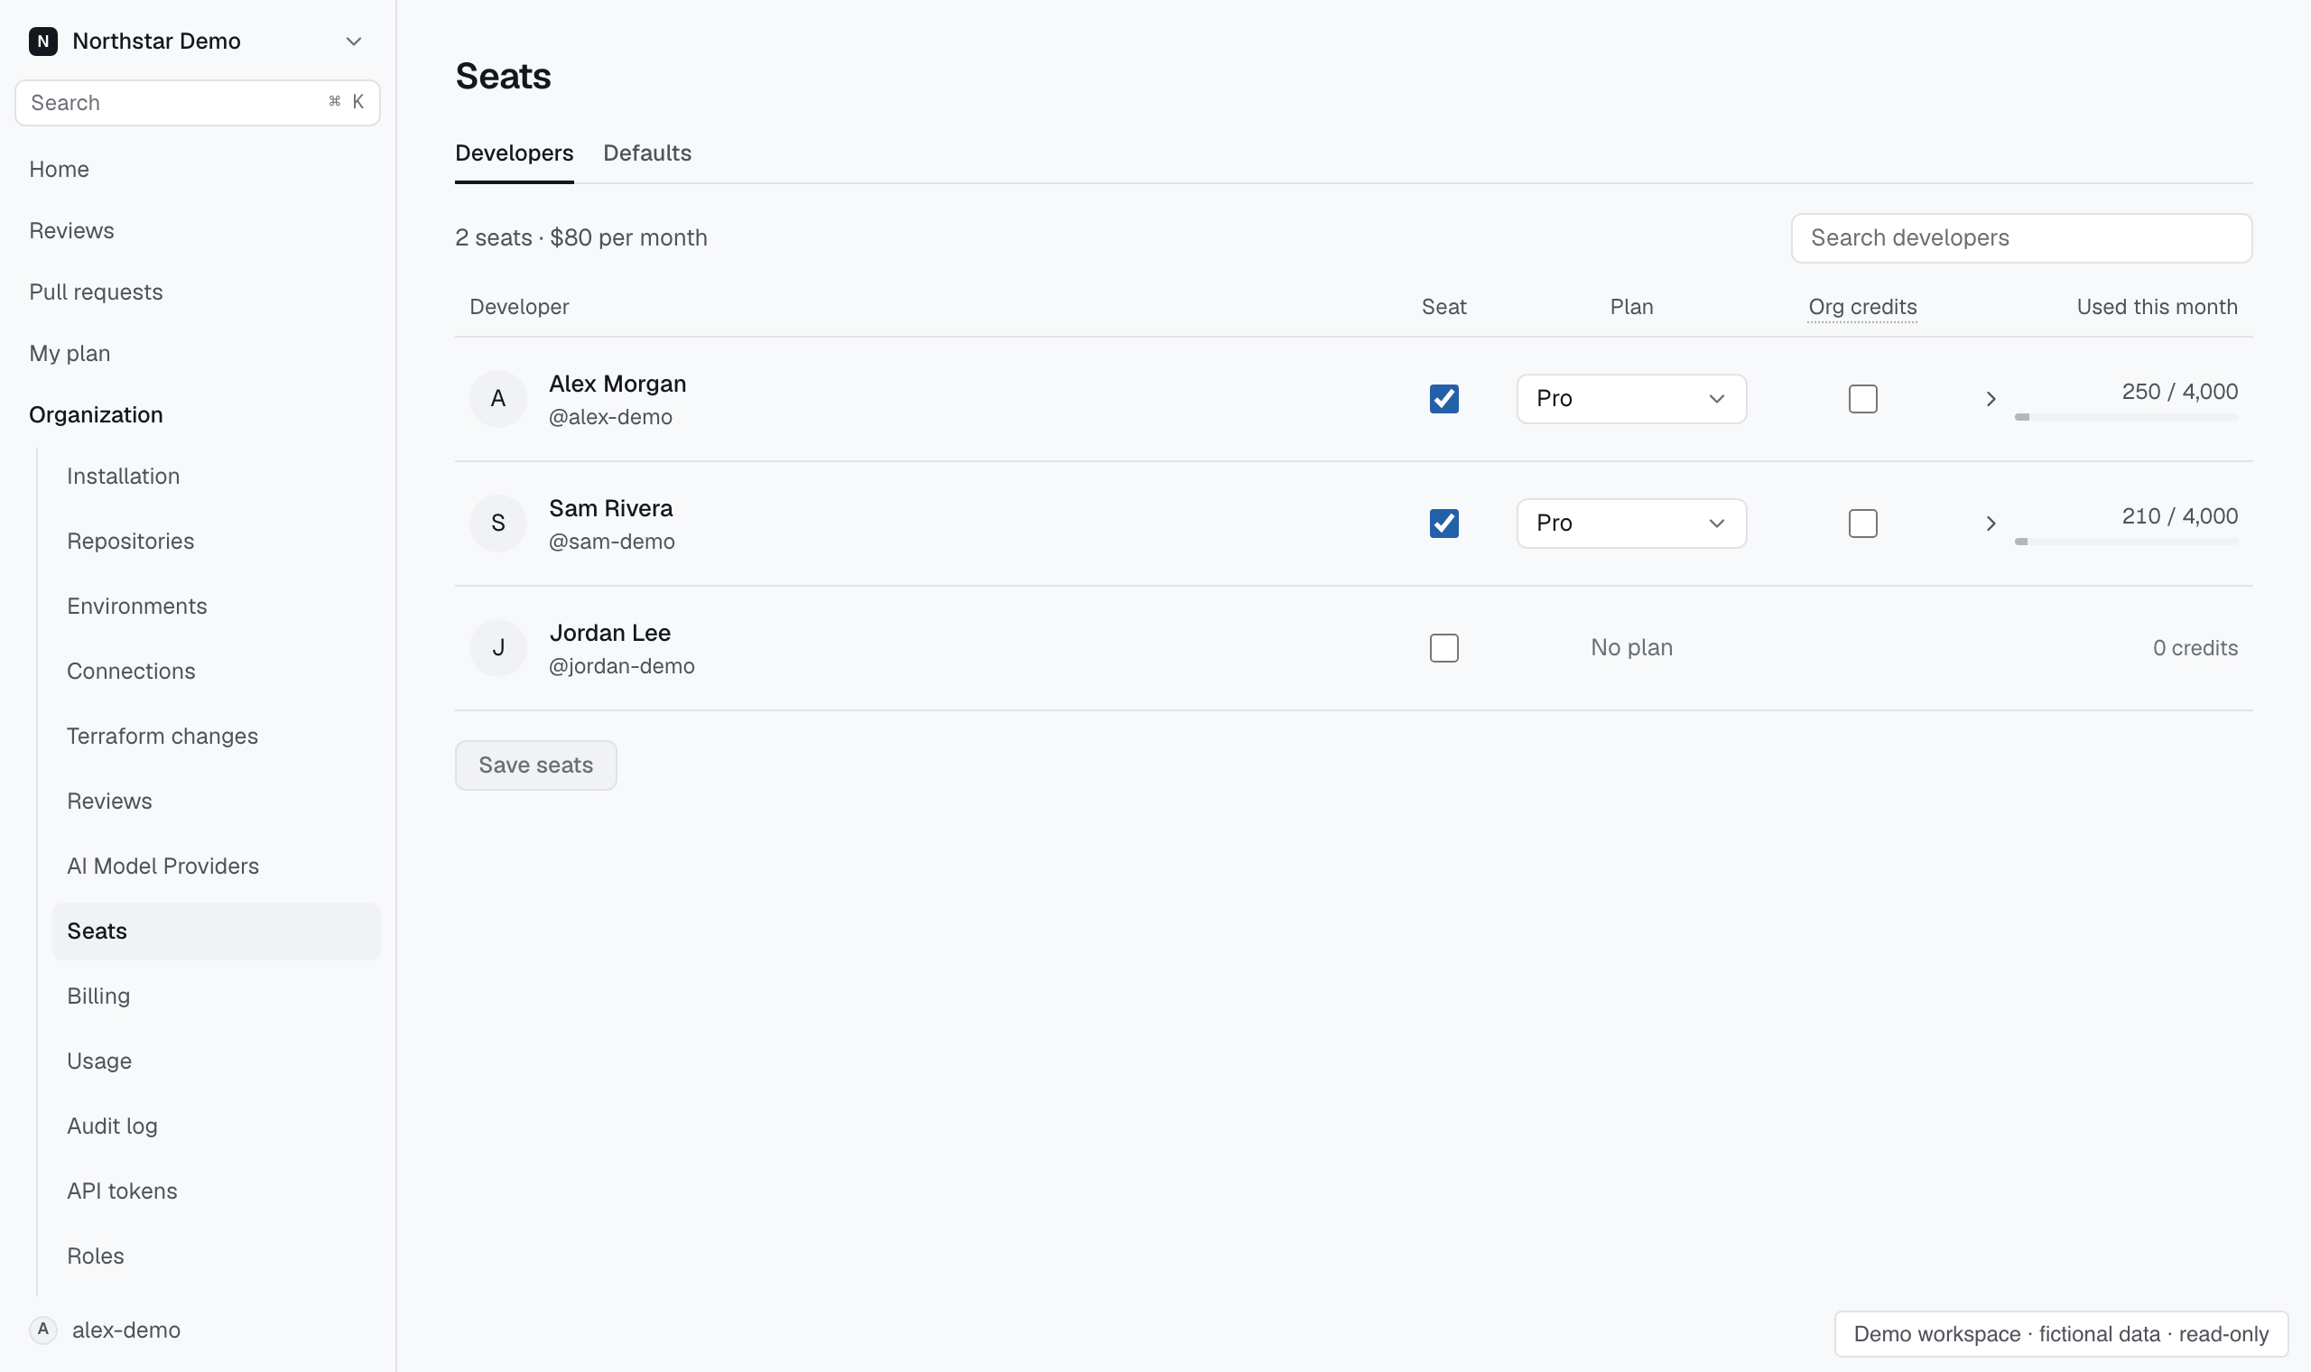Screen dimensions: 2311x1372
Task: Assign a seat to Jordan Lee
Action: 1443,648
